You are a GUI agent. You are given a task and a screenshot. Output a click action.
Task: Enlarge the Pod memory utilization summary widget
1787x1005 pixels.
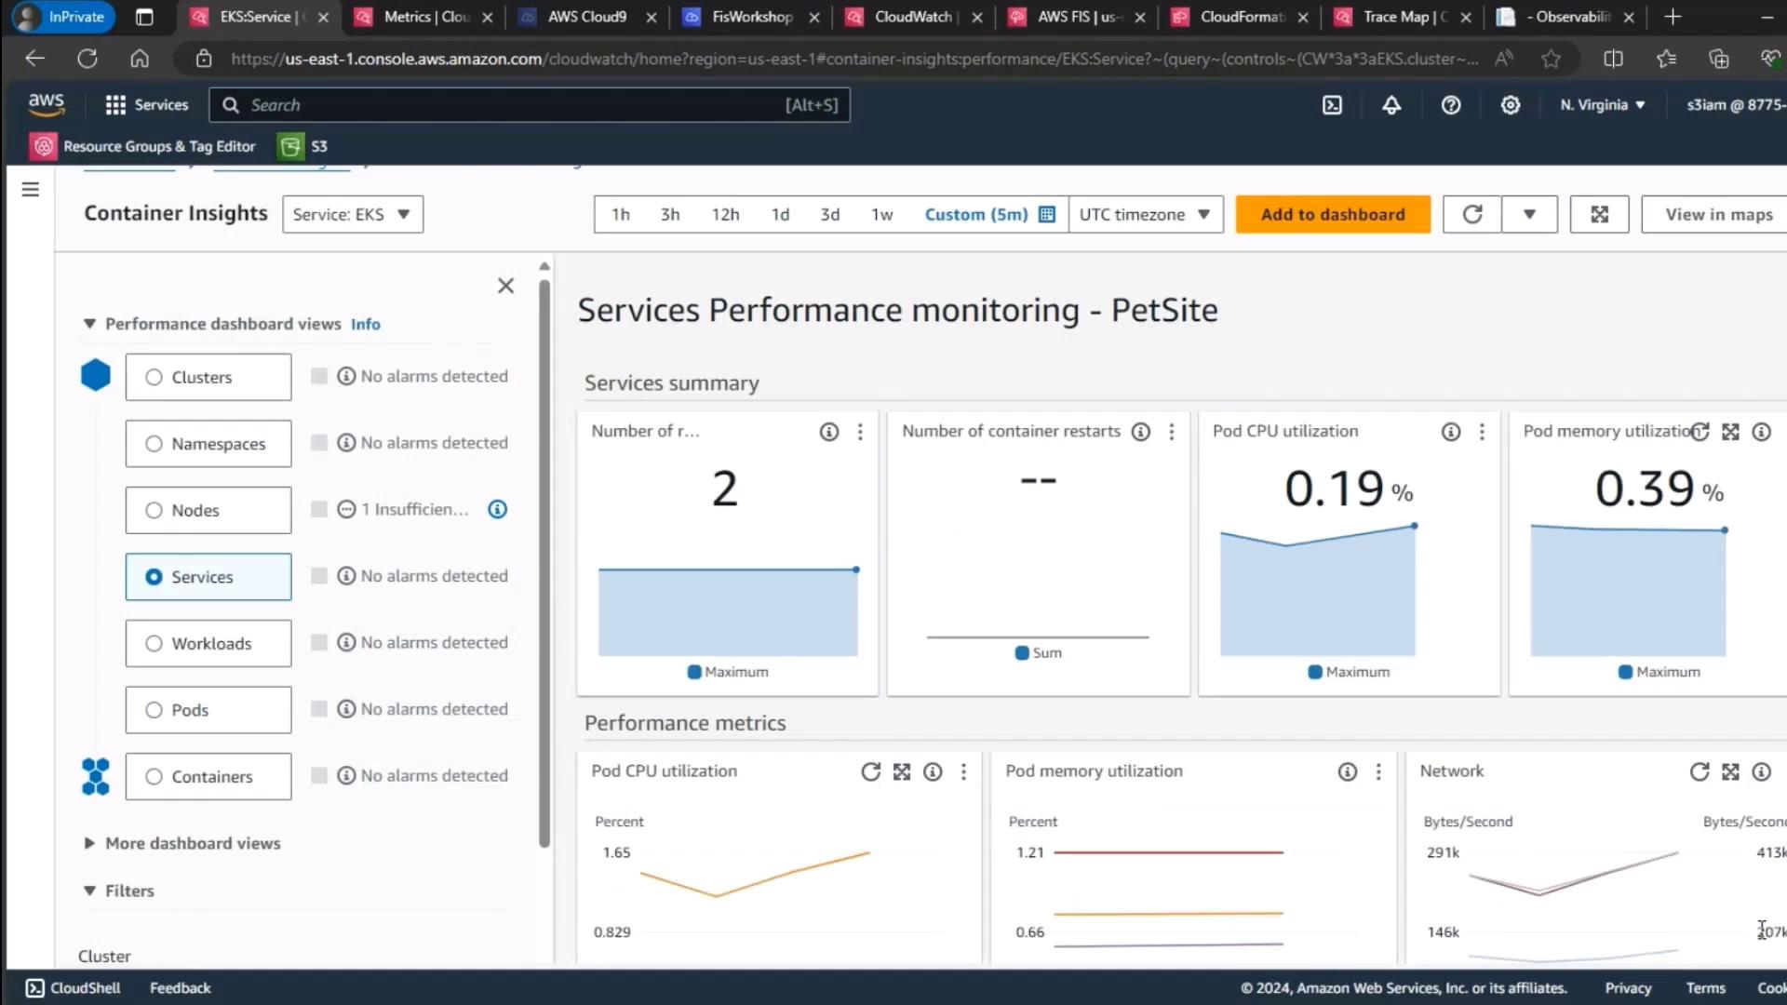(1730, 432)
